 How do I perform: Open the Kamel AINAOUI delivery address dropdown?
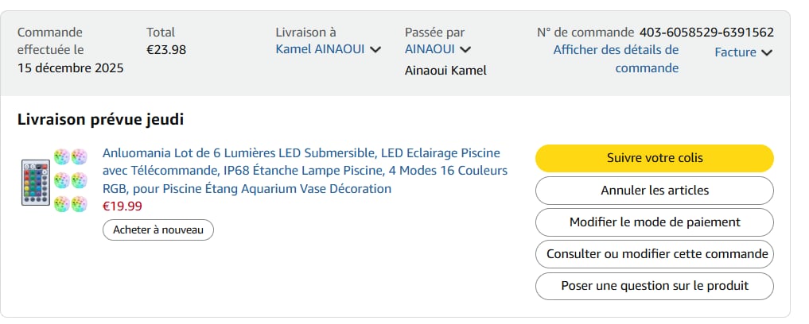point(320,49)
